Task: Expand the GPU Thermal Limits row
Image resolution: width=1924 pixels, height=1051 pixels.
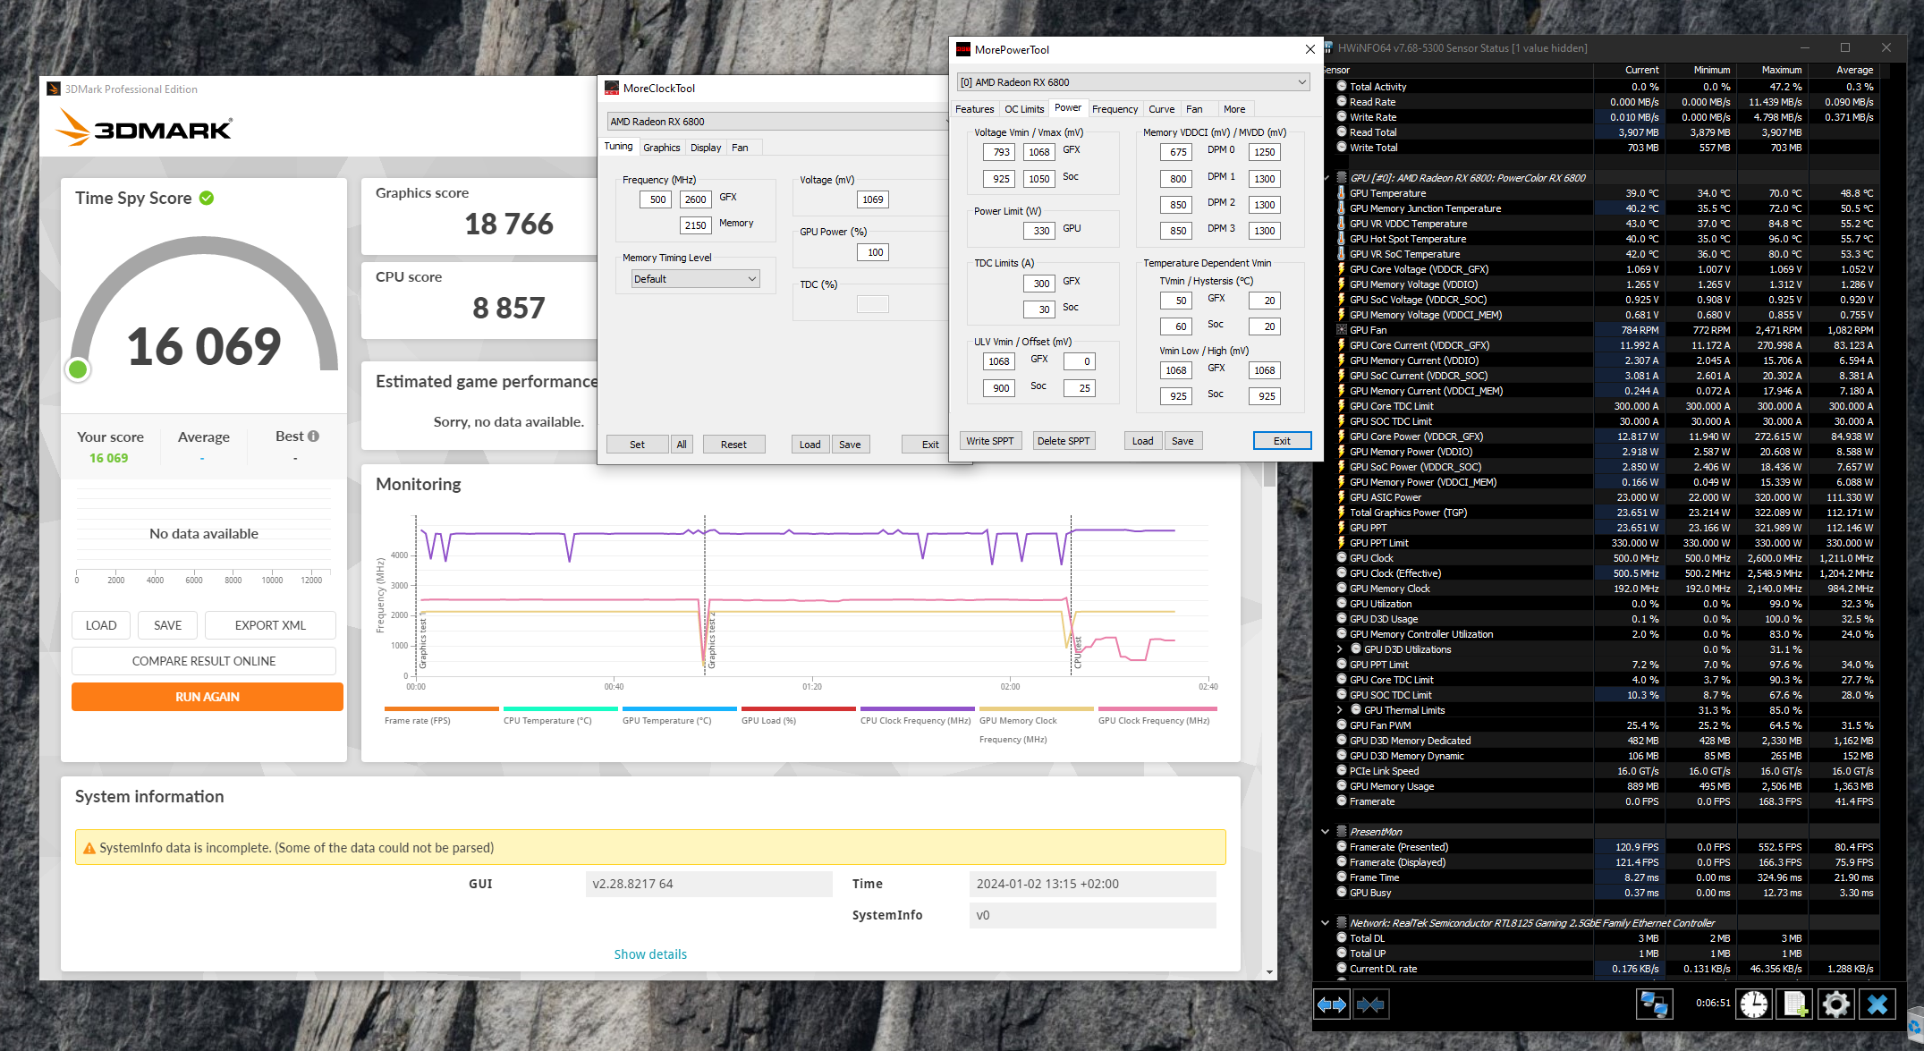Action: pos(1340,710)
